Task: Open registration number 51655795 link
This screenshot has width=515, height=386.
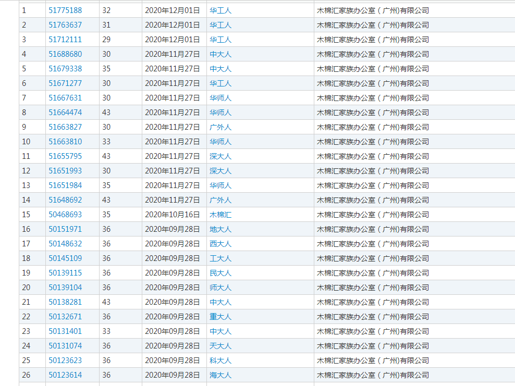Action: [x=65, y=156]
